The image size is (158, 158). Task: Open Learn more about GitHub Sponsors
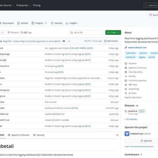point(139,146)
